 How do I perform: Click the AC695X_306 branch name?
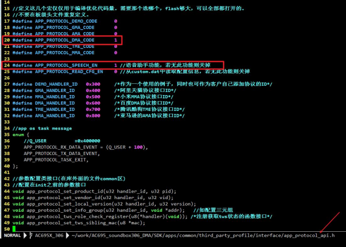tap(49, 235)
